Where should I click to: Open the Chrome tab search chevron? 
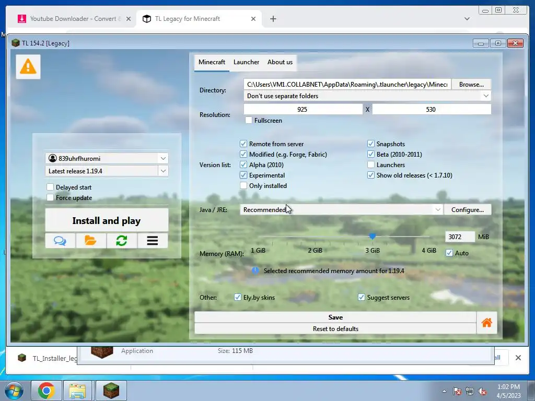coord(467,19)
